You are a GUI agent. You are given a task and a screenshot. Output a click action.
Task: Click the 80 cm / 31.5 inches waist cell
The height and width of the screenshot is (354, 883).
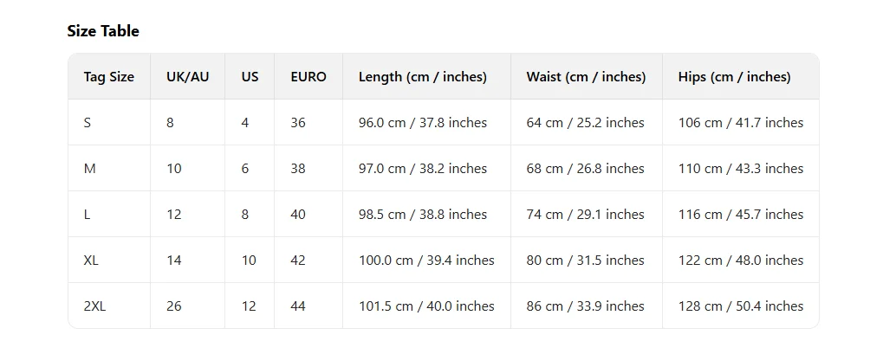(x=585, y=261)
